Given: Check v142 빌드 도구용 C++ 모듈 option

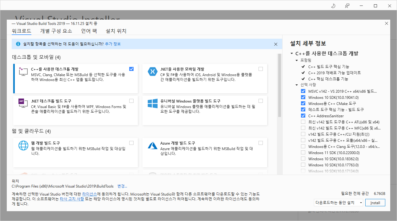Looking at the screenshot, I should point(303,140).
